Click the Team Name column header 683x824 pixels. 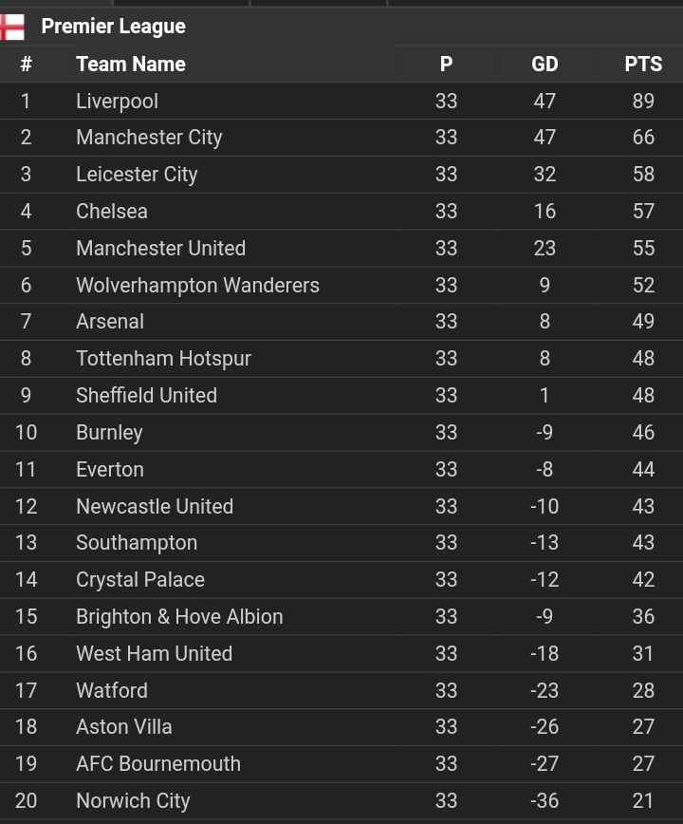click(130, 65)
